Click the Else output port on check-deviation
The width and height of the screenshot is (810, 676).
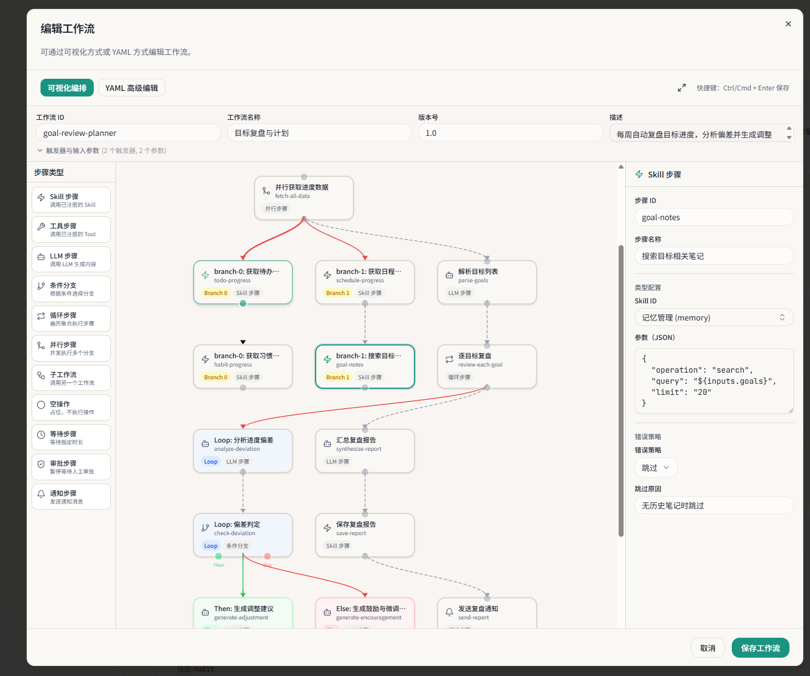pyautogui.click(x=267, y=556)
